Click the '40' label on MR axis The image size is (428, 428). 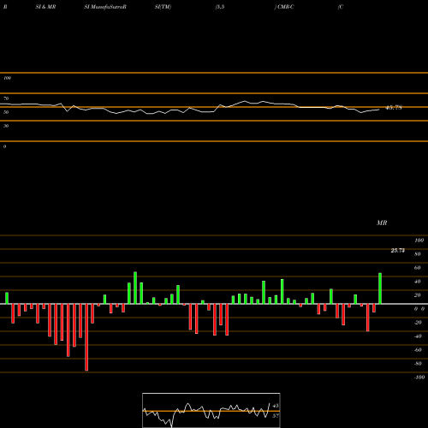coord(417,282)
